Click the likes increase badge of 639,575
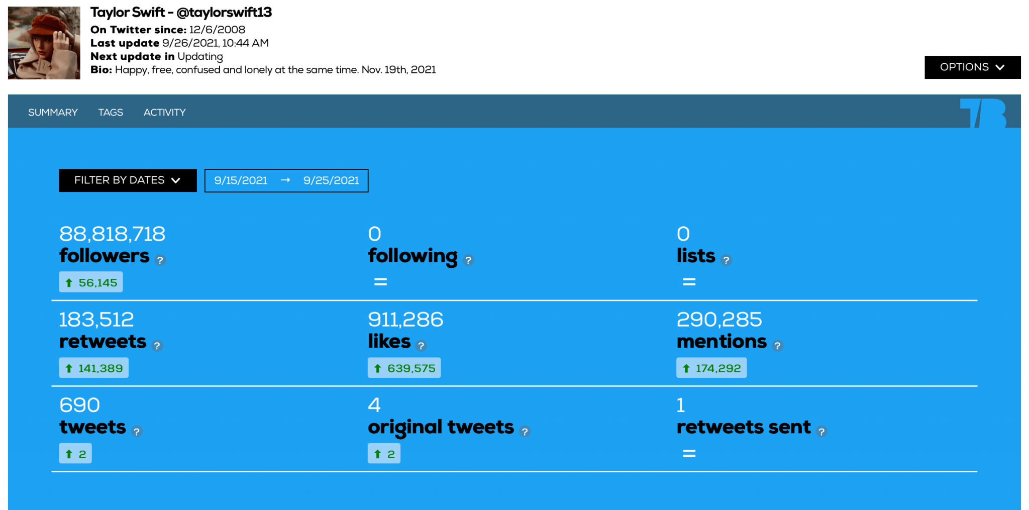Screen dimensions: 1029x510 [404, 367]
